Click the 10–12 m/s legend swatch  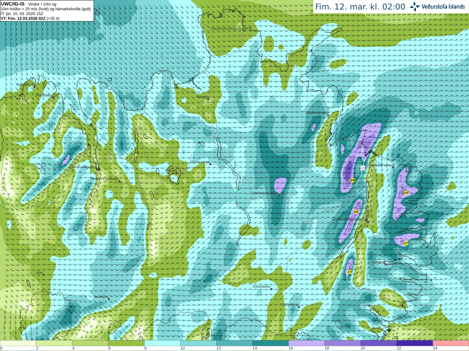point(198,343)
